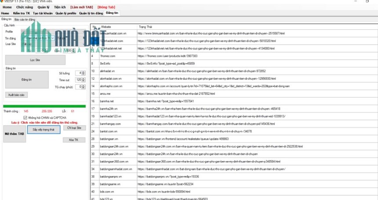Click the Xuất báo cáo button
The height and width of the screenshot is (200, 378).
point(16,95)
